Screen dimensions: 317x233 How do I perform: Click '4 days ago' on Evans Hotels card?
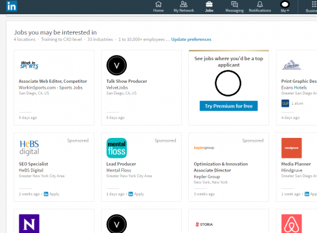(290, 118)
